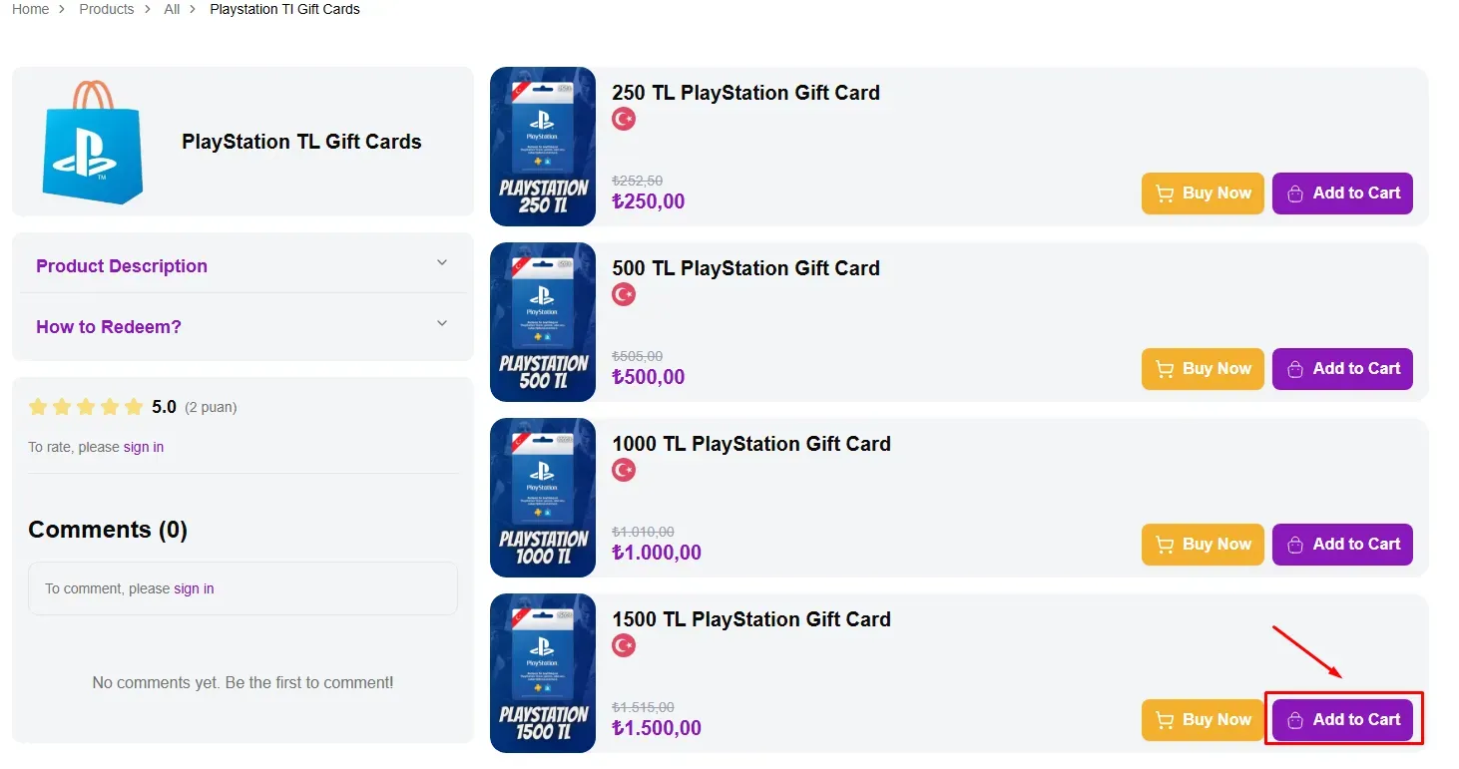Viewport: 1459px width, 769px height.
Task: Go to the Home breadcrumb
Action: pyautogui.click(x=30, y=9)
